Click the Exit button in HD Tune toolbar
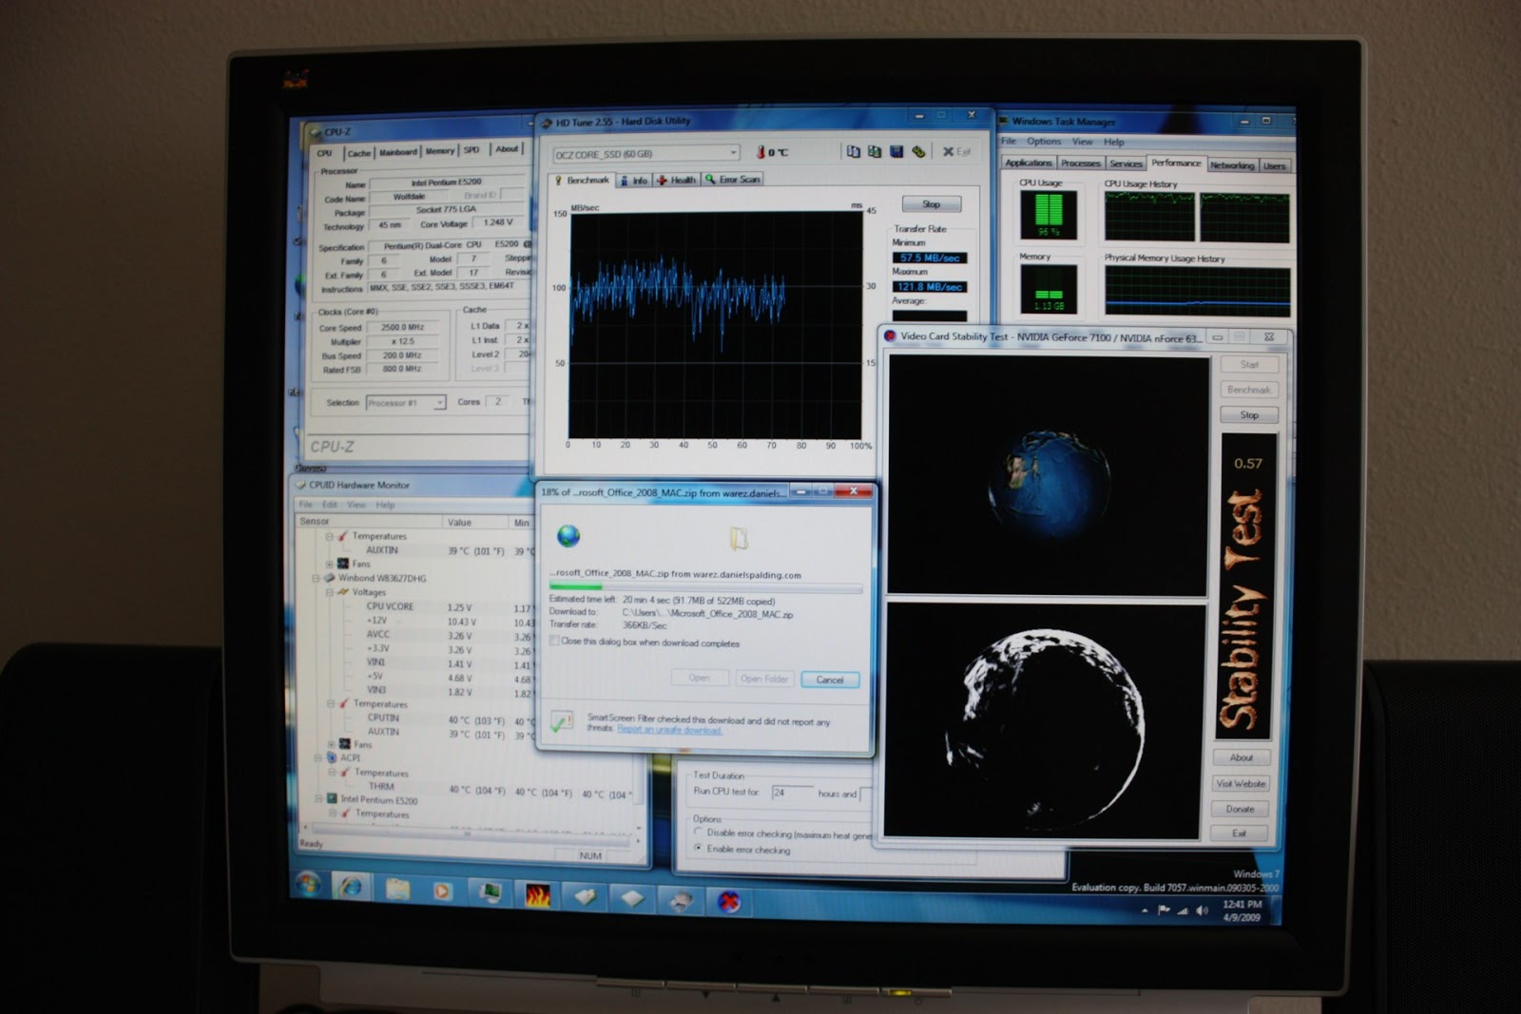 pos(956,152)
